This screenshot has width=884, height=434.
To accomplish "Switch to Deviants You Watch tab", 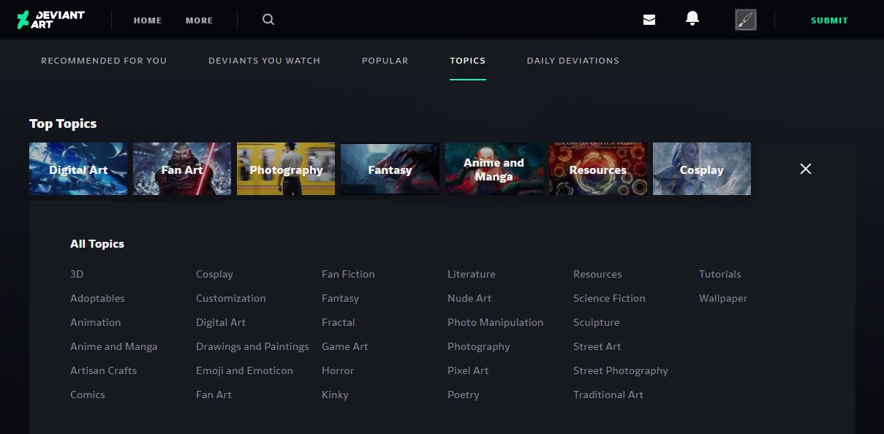I will pos(264,61).
